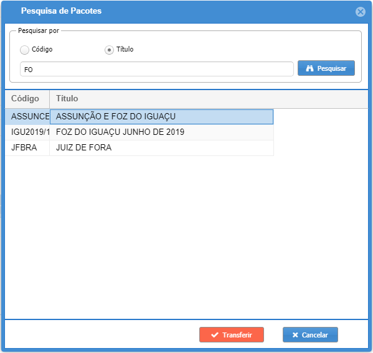Select the Título radio button
This screenshot has width=373, height=353.
coord(109,50)
